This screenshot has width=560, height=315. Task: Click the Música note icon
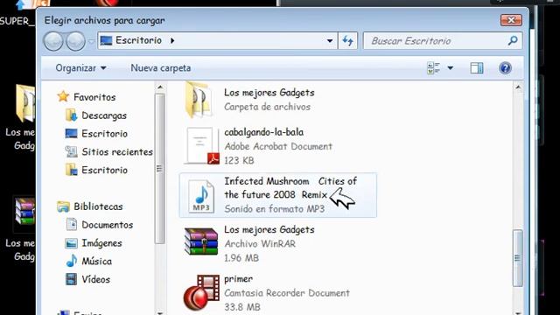pyautogui.click(x=72, y=261)
